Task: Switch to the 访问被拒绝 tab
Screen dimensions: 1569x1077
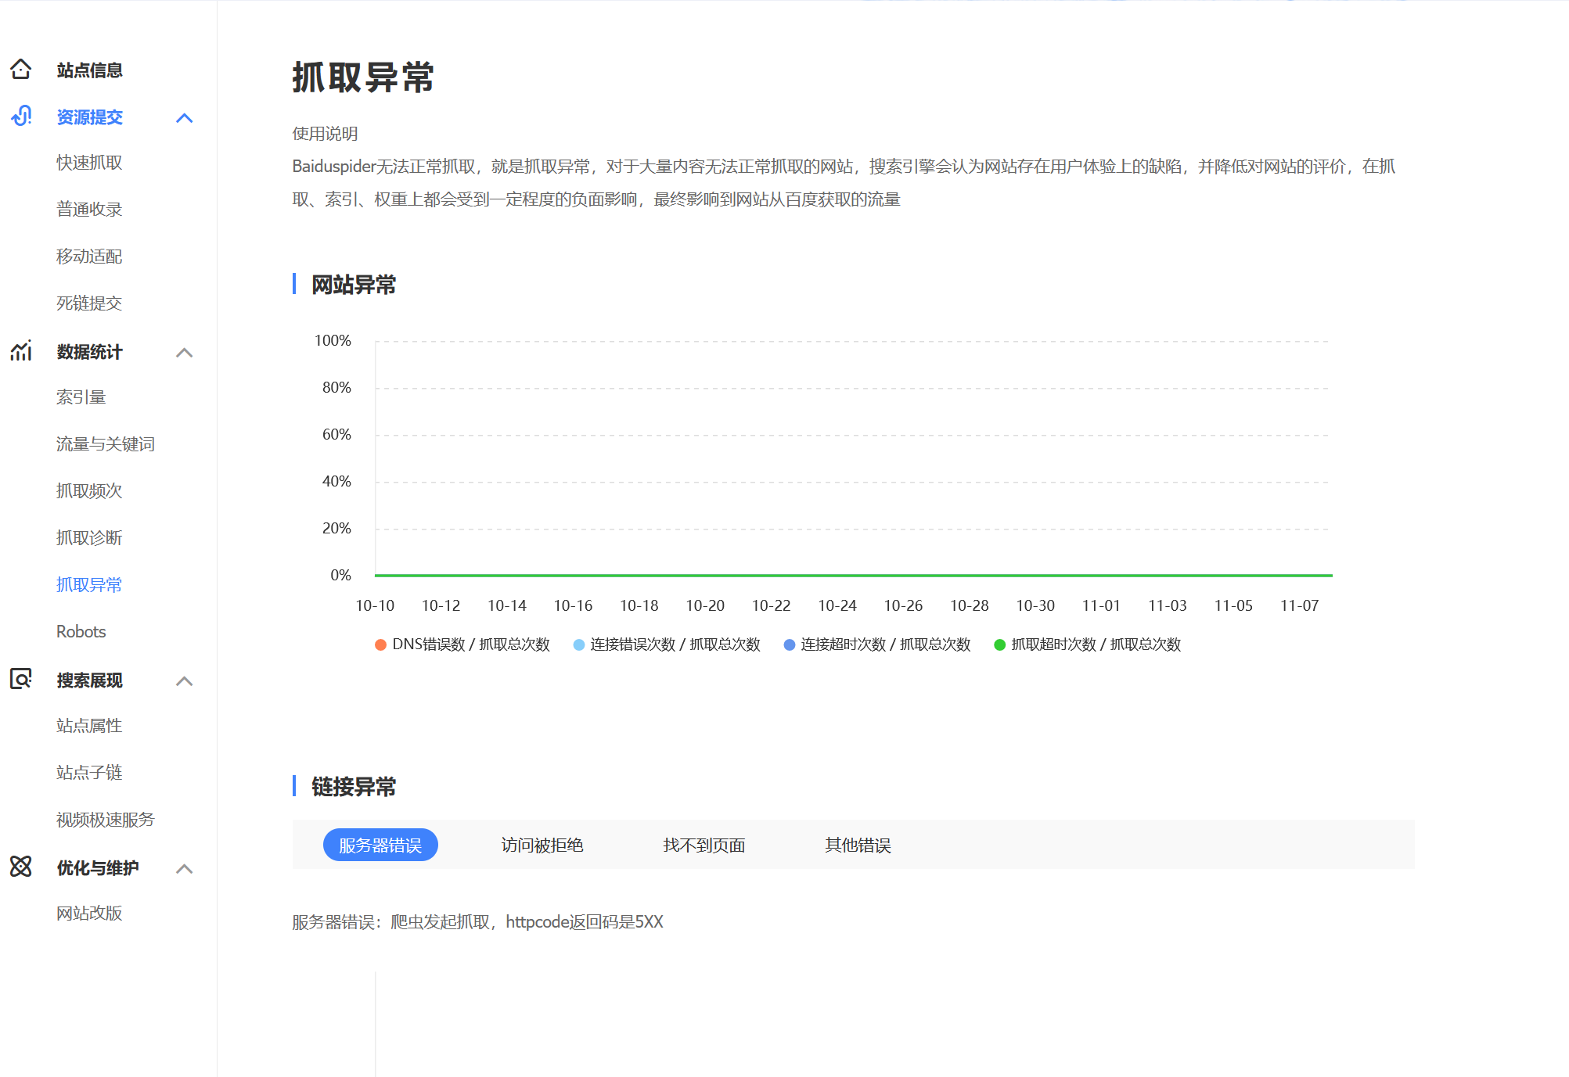Action: (x=542, y=845)
